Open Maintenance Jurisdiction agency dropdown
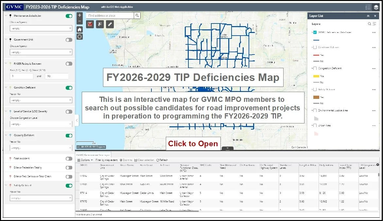Screen dimensions: 383x221 click(41, 28)
